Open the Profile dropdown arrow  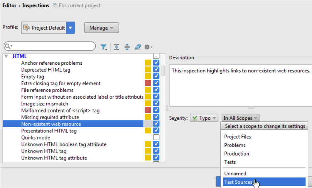70,28
